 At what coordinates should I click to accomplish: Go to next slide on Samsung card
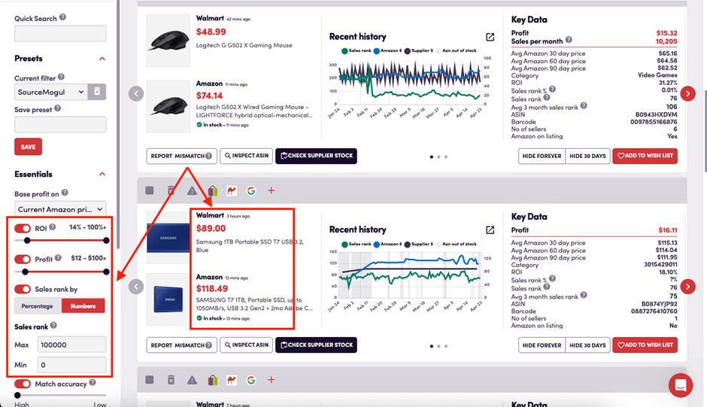tap(687, 287)
